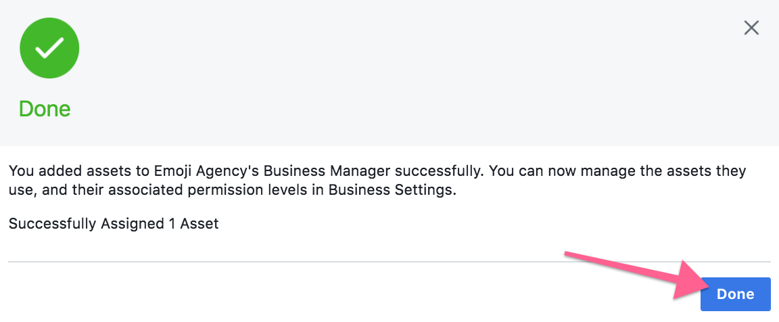Close the dialog with the X icon
This screenshot has height=322, width=779.
tap(751, 28)
